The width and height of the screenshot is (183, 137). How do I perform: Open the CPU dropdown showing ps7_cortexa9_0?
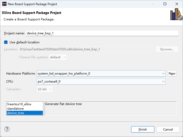(x=163, y=82)
